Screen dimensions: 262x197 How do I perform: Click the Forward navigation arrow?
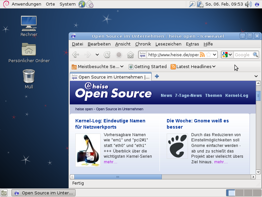(x=87, y=55)
